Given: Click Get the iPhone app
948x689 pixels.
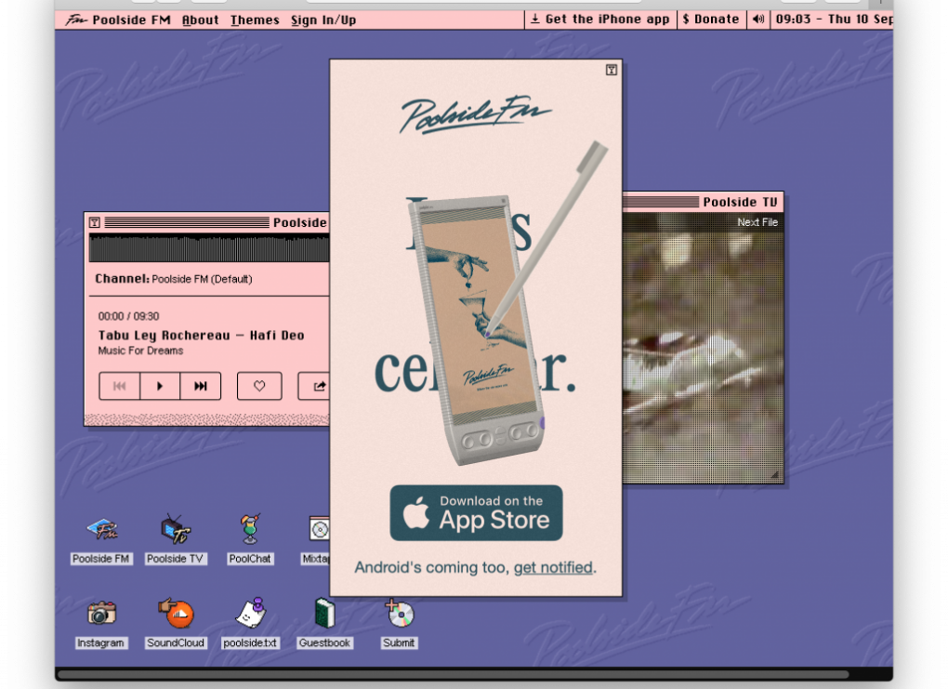Looking at the screenshot, I should tap(600, 20).
